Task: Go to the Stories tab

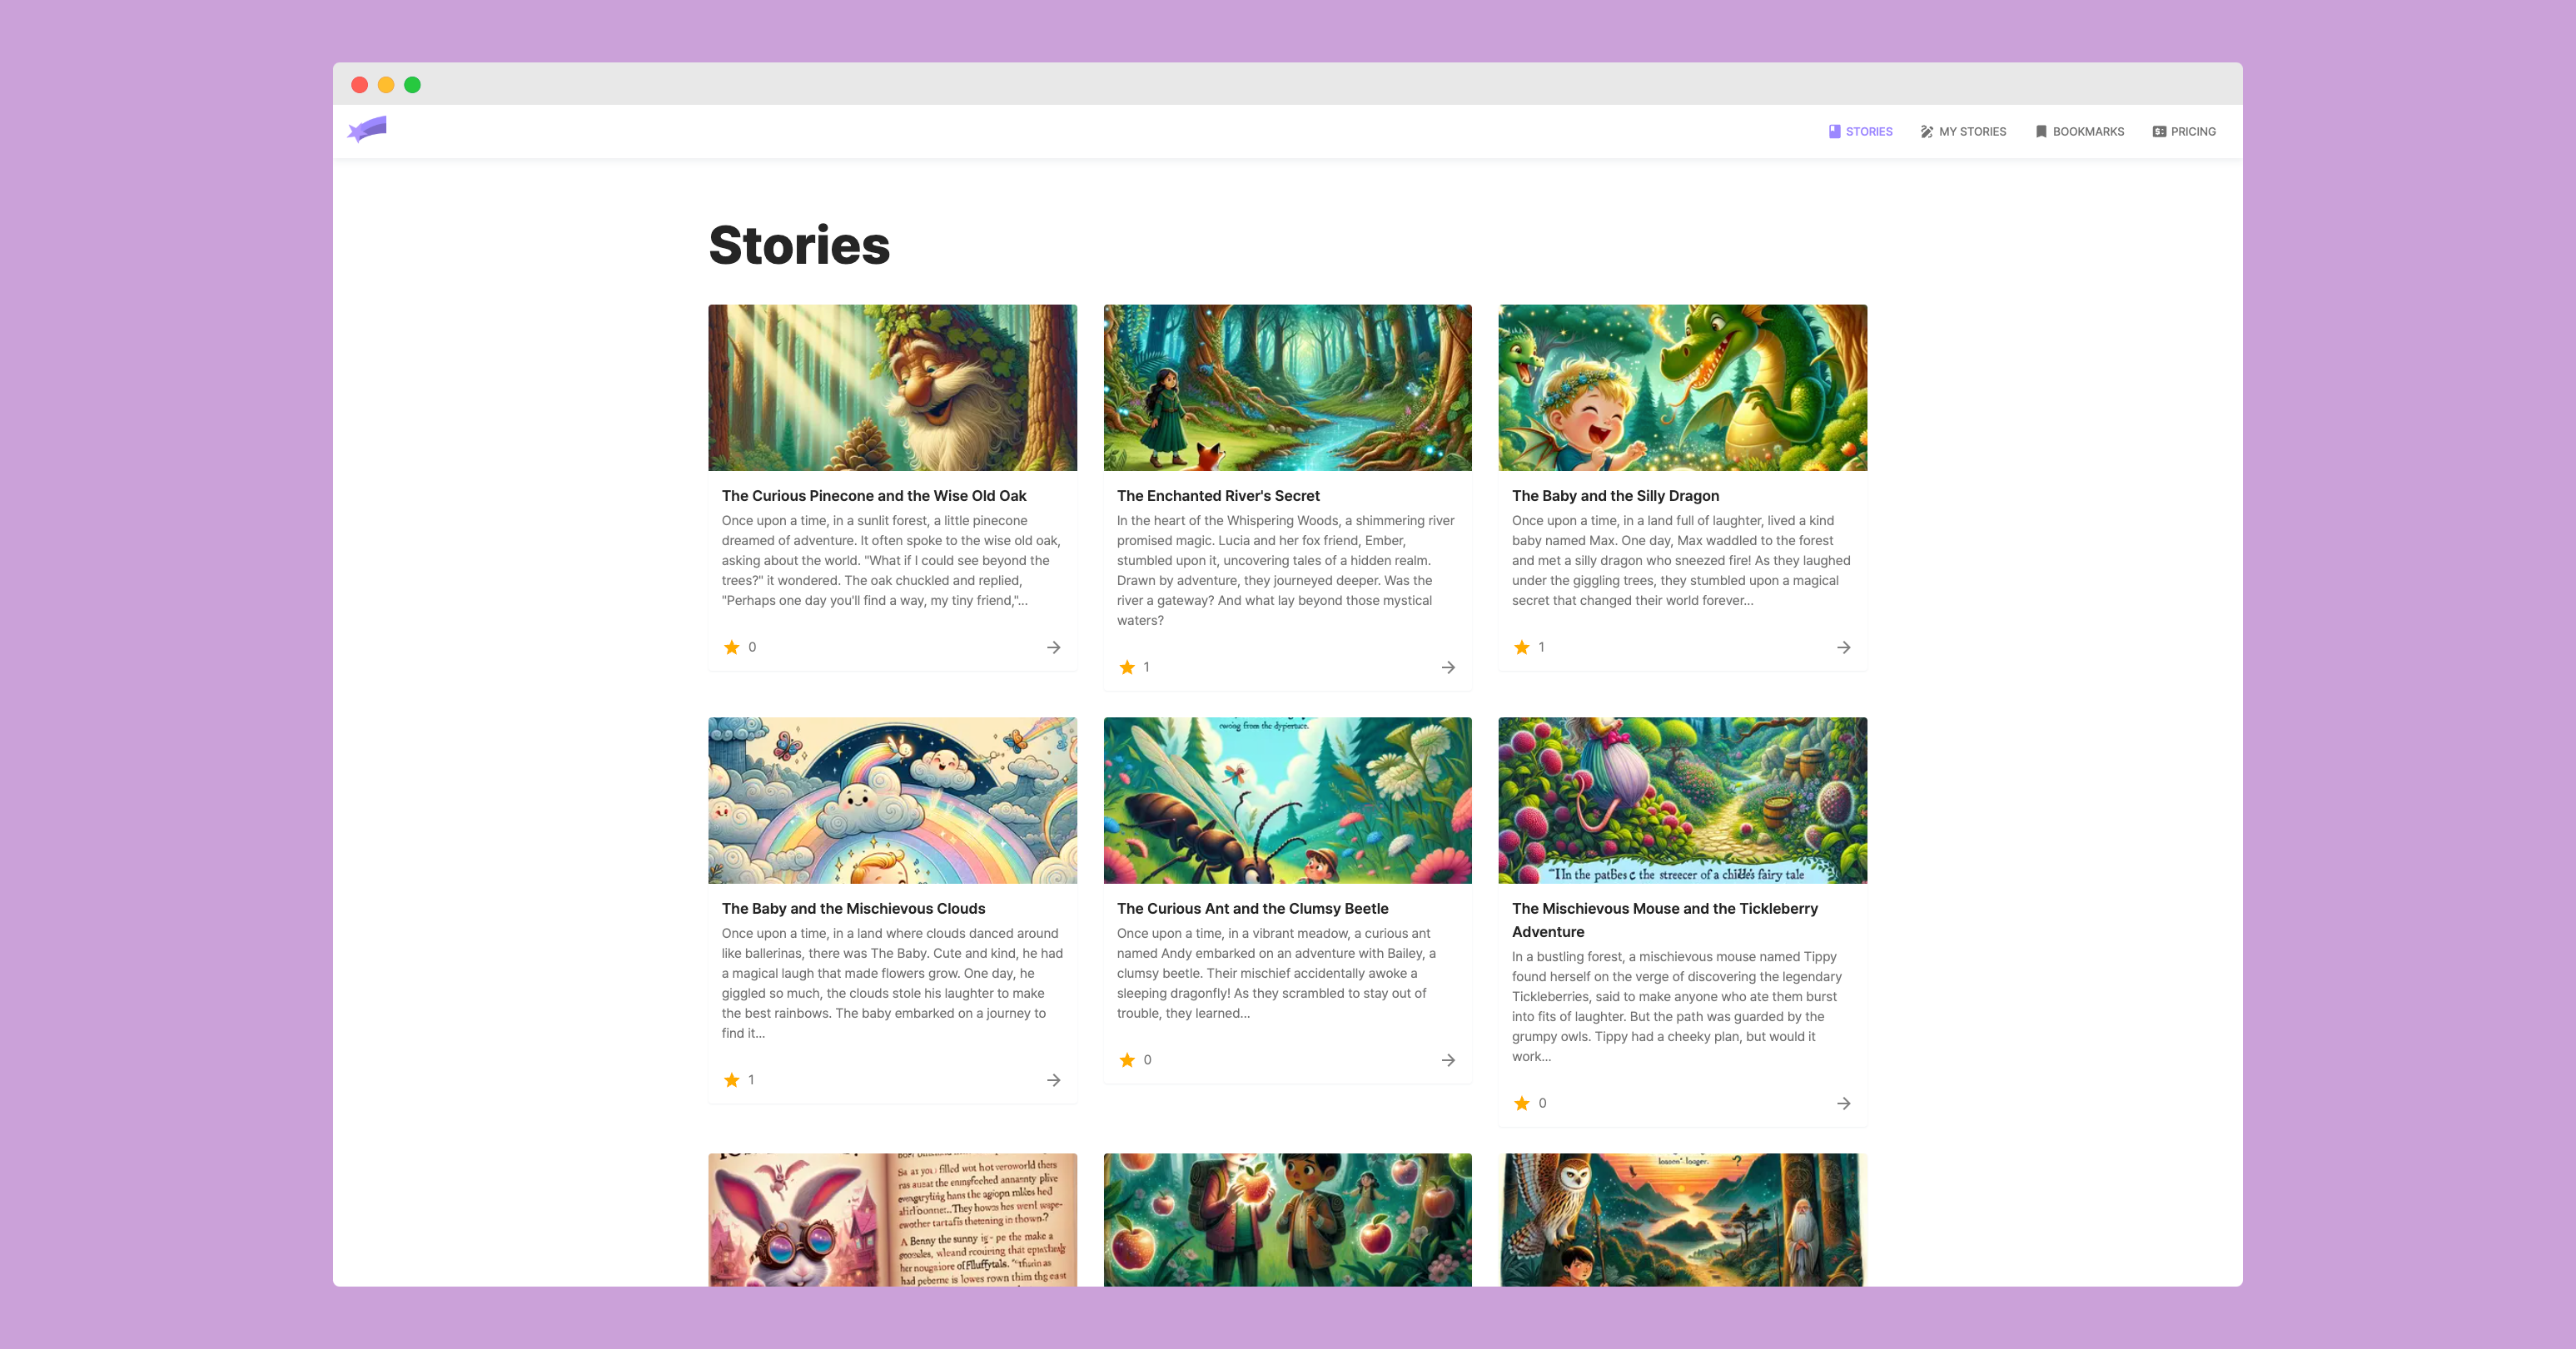Action: [1860, 131]
